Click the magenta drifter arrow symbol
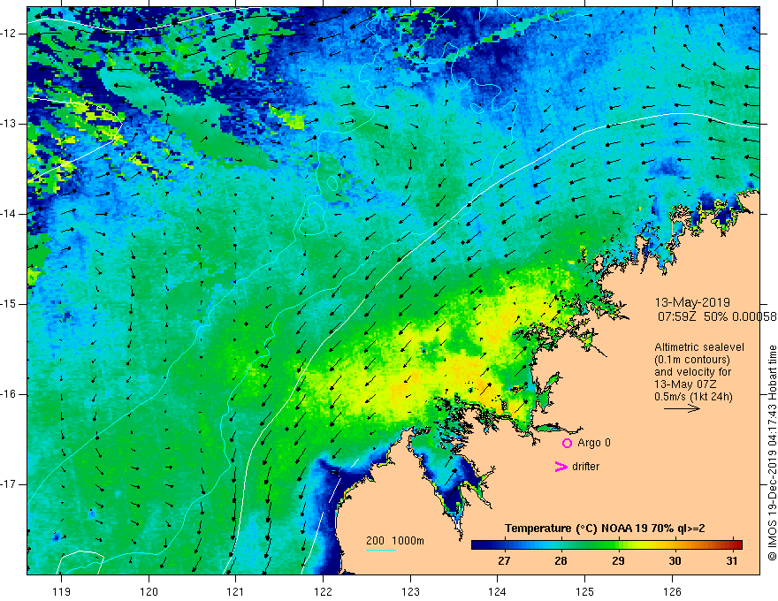 pyautogui.click(x=561, y=467)
